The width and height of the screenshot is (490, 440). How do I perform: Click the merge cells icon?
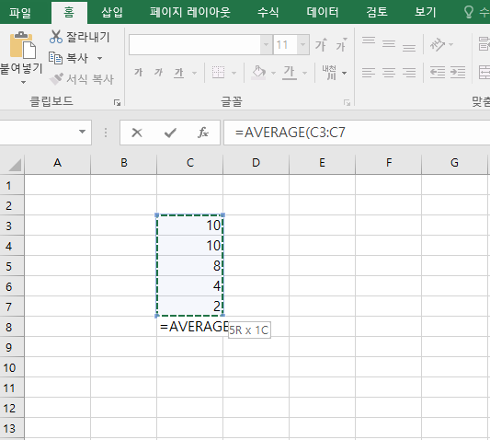(x=484, y=73)
